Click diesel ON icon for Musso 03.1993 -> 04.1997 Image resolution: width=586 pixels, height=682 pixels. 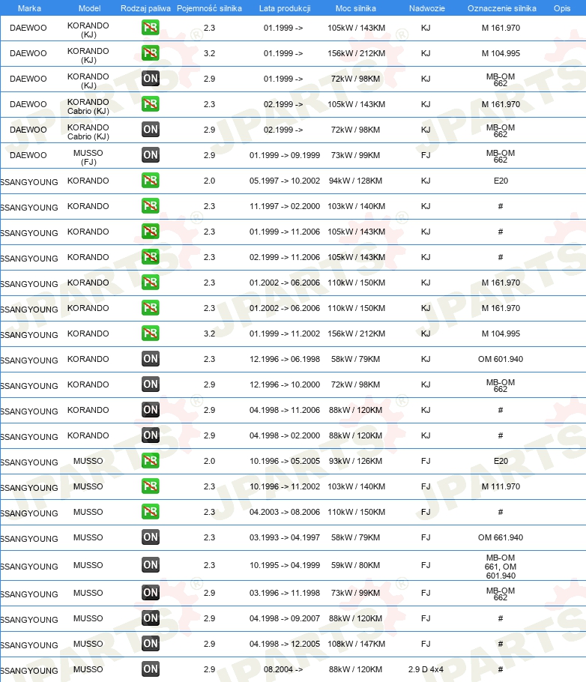point(151,537)
